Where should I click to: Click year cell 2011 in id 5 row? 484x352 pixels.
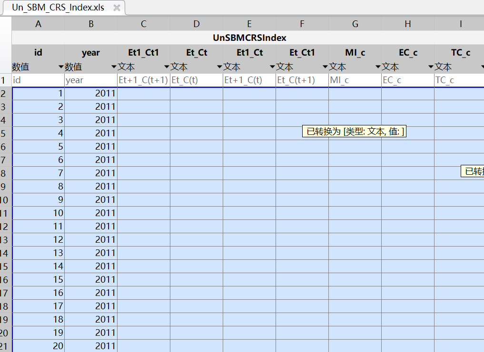(91, 146)
